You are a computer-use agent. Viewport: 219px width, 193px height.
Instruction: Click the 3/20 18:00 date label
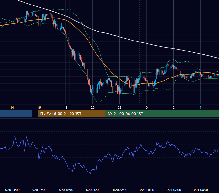click(66, 190)
